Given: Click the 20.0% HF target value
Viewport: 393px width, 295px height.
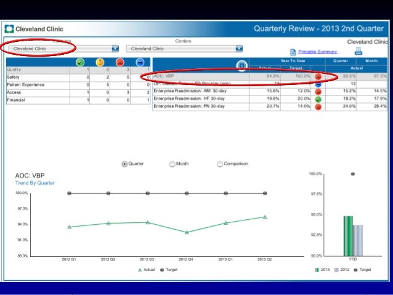Looking at the screenshot, I should click(x=304, y=99).
